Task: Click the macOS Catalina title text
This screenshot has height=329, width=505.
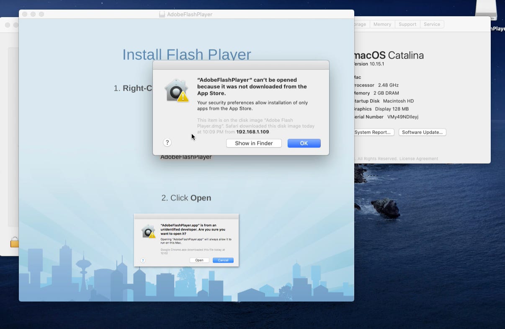Action: 389,55
